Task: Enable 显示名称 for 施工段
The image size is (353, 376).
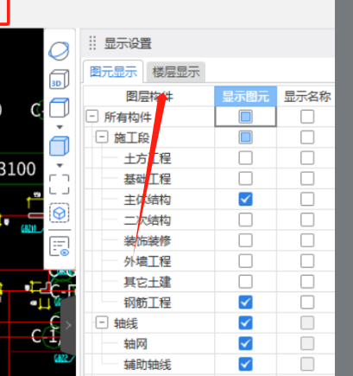Action: coord(307,137)
